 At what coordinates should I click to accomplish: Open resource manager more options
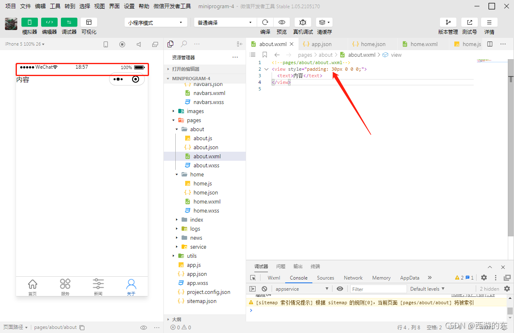(x=235, y=57)
